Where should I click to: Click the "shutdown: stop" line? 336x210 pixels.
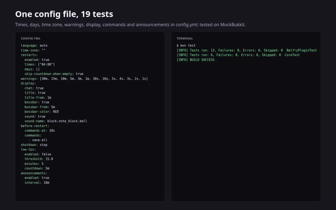(x=34, y=145)
